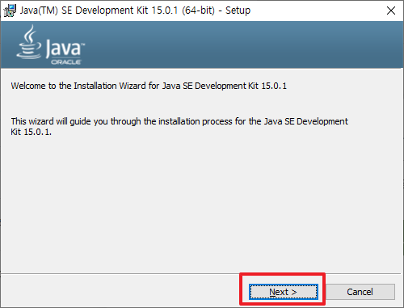Cancel the Java SDK setup

(360, 292)
